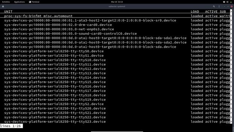The image size is (234, 132).
Task: Click 'active' in the ttyS18.device row
Action: pos(211,95)
